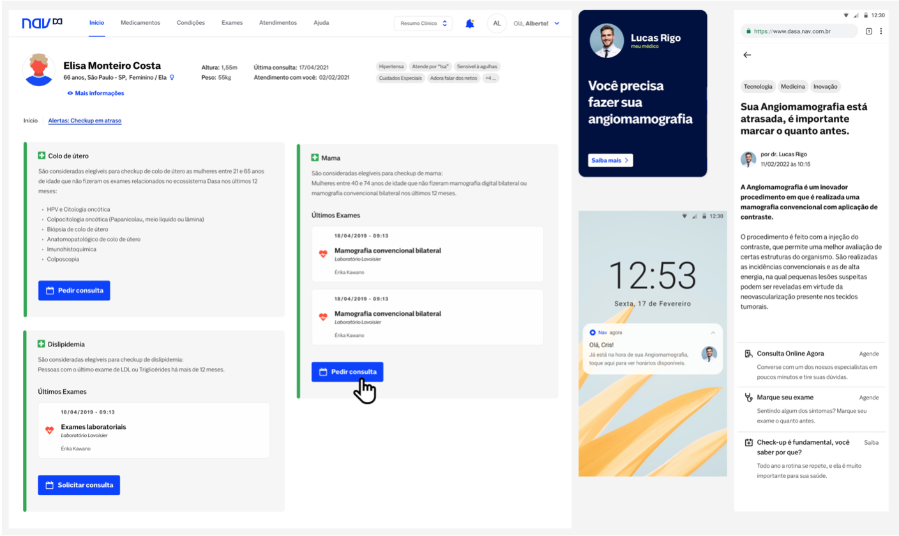Expand the +4 more patient tags
Viewport: 899px width, 536px height.
[491, 78]
